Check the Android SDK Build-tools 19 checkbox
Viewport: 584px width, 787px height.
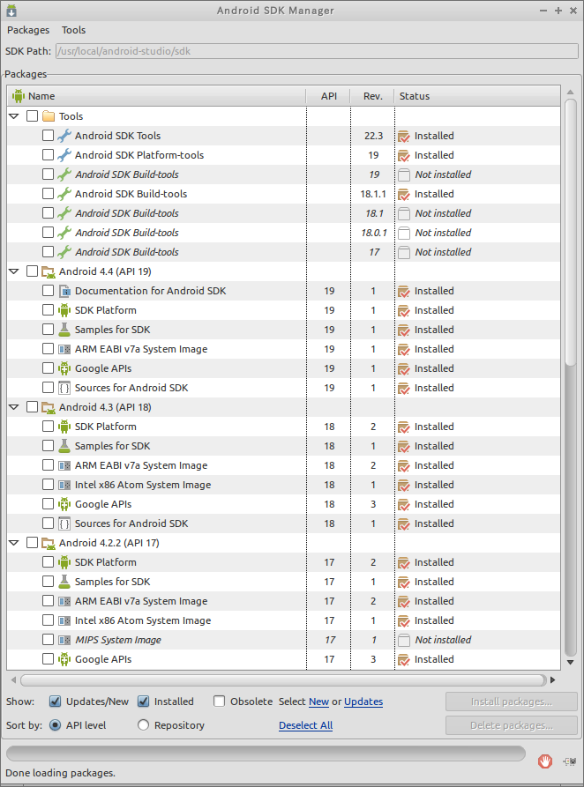point(48,174)
